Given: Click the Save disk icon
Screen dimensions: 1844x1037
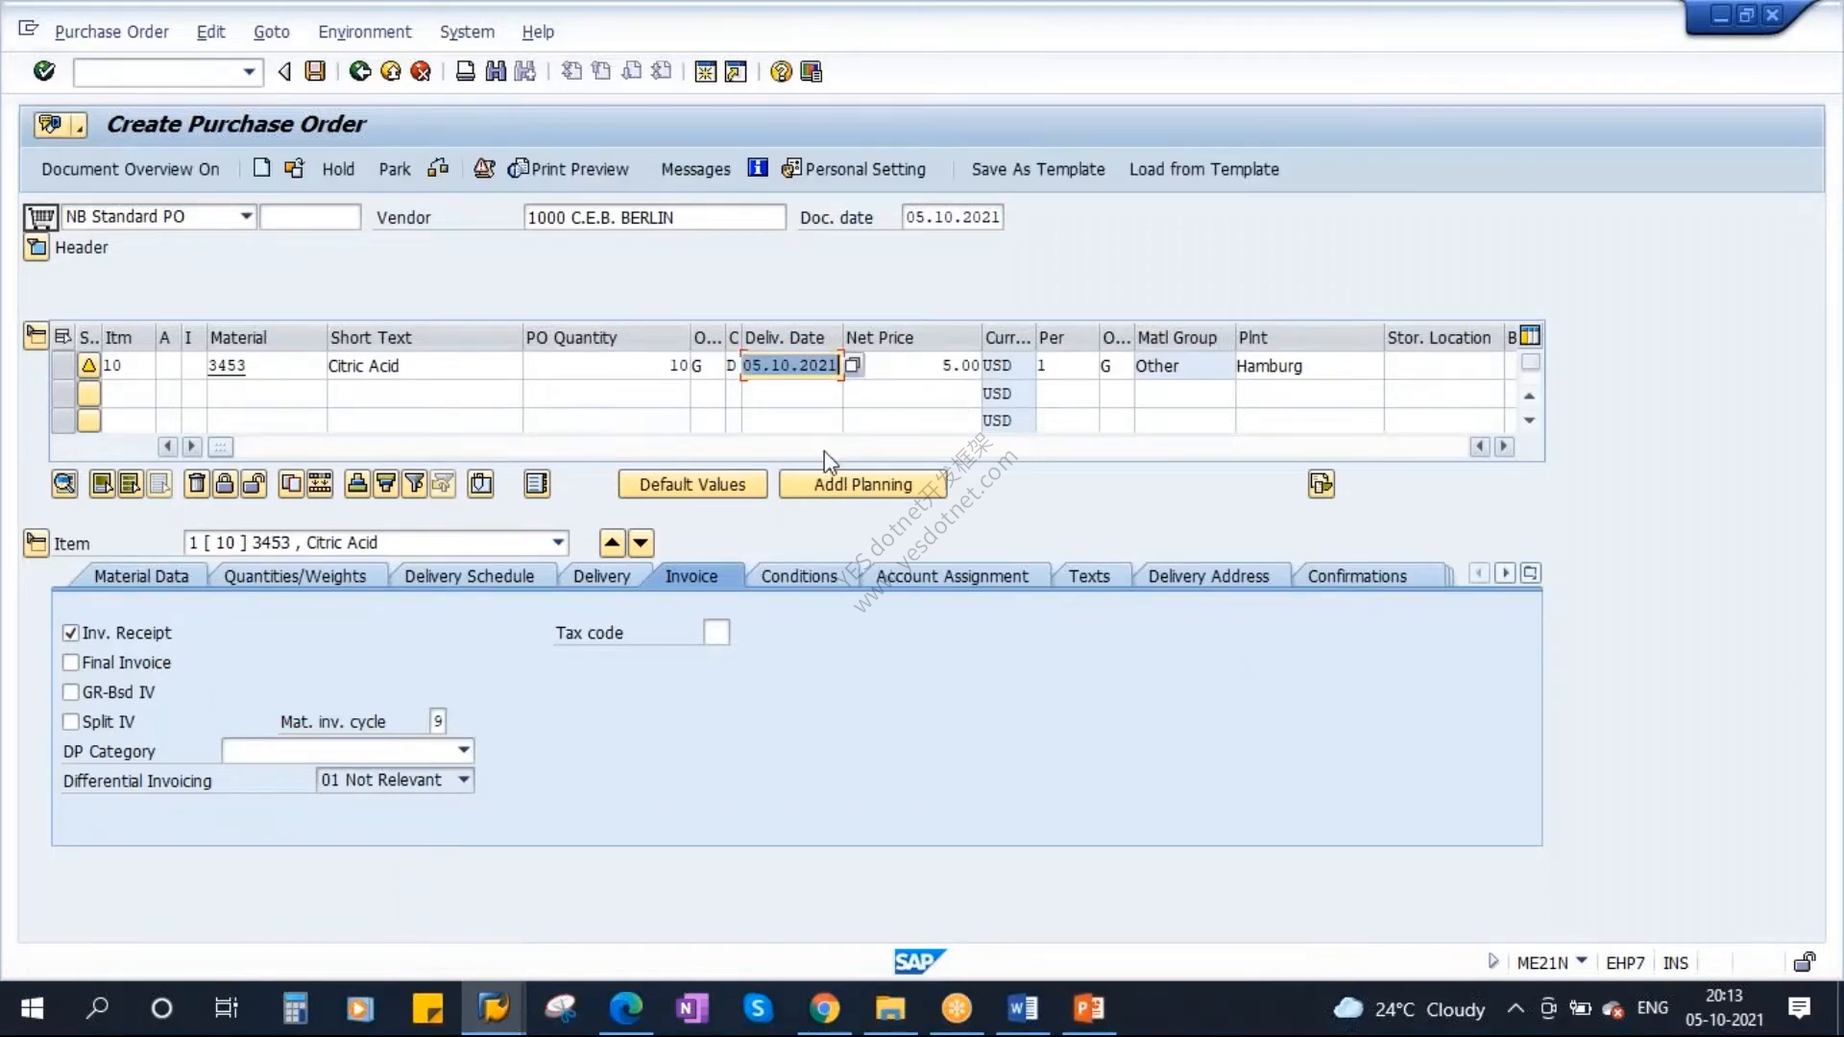Looking at the screenshot, I should pos(315,71).
